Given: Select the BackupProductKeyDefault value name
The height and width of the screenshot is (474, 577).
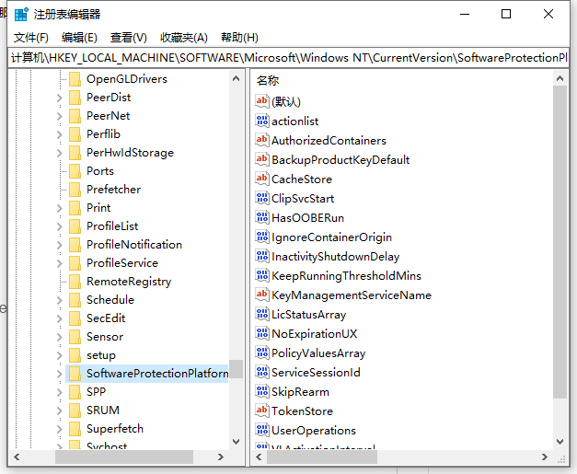Looking at the screenshot, I should click(340, 160).
